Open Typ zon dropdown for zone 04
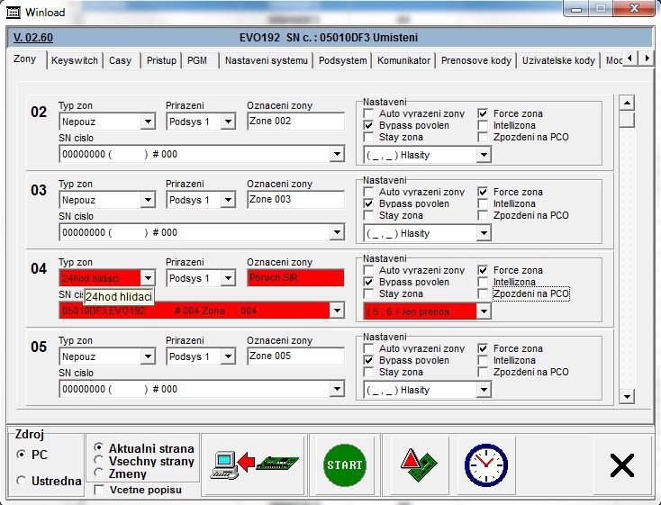This screenshot has width=661, height=505. (148, 278)
